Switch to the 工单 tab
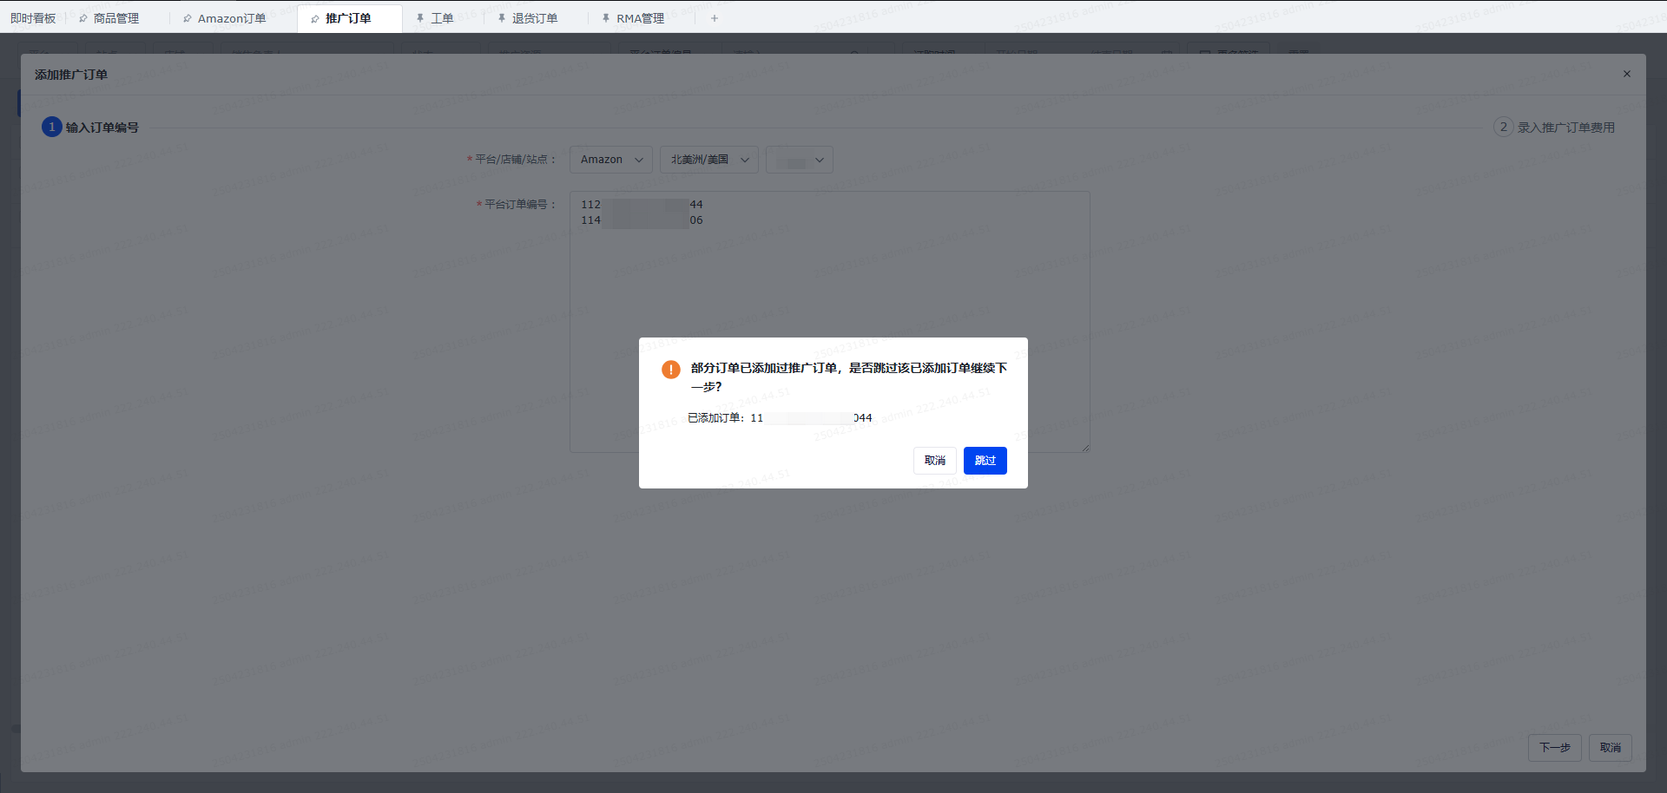 pyautogui.click(x=442, y=18)
